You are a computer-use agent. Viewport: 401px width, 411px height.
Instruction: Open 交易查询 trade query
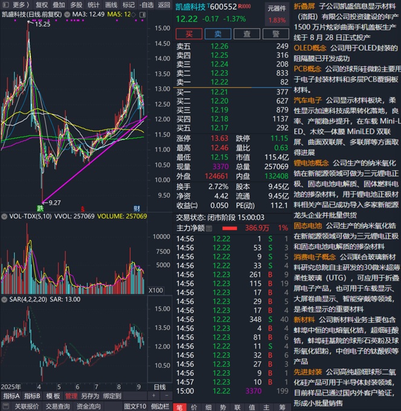click(x=58, y=406)
